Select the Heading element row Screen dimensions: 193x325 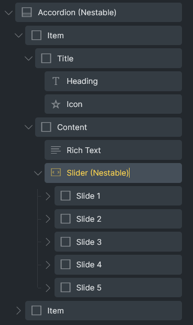click(113, 81)
